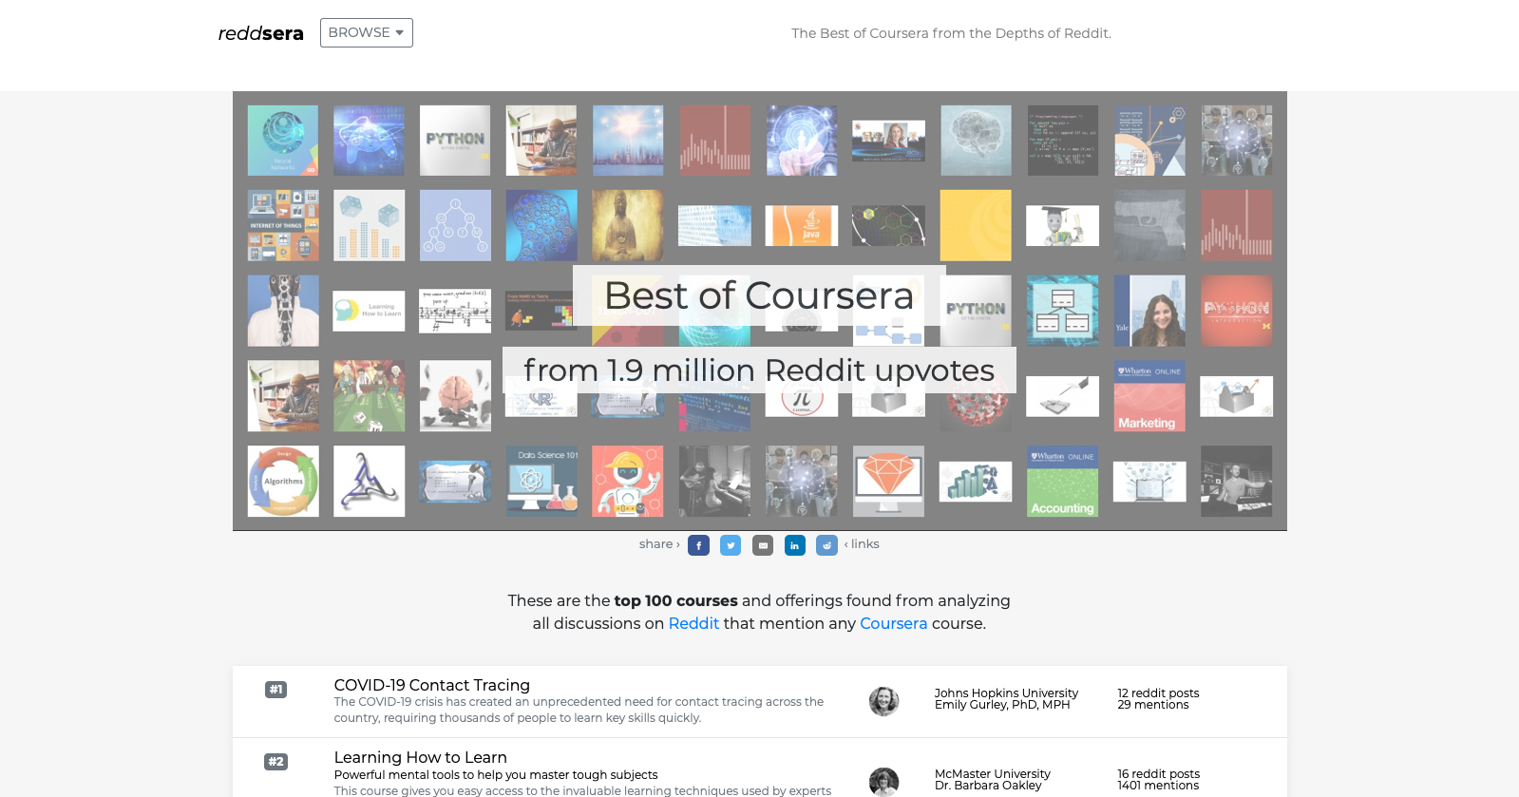
Task: Open the Neural Networks thumbnail
Action: [283, 141]
